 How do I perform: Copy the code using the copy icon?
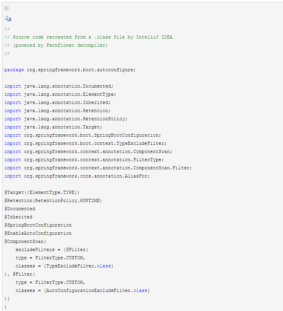point(8,19)
